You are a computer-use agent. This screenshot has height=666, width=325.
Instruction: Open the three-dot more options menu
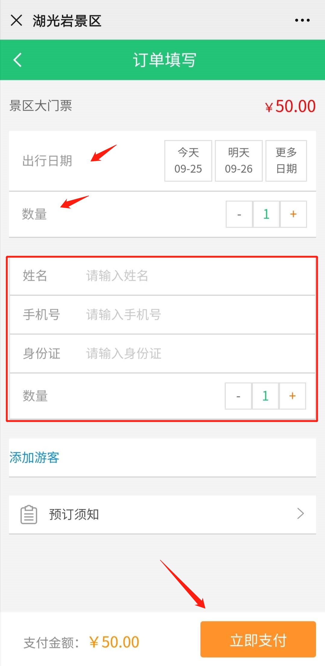click(302, 21)
